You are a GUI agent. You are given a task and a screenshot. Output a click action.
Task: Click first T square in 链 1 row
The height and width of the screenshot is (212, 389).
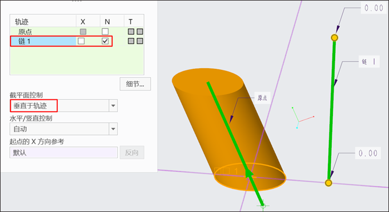[131, 41]
